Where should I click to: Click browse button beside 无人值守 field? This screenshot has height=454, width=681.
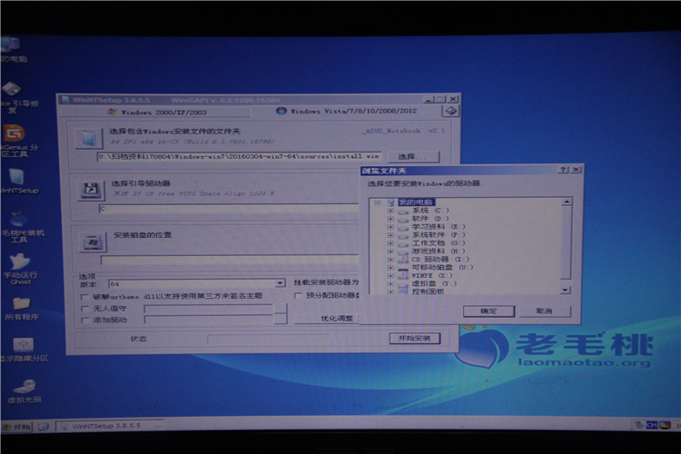click(x=281, y=309)
